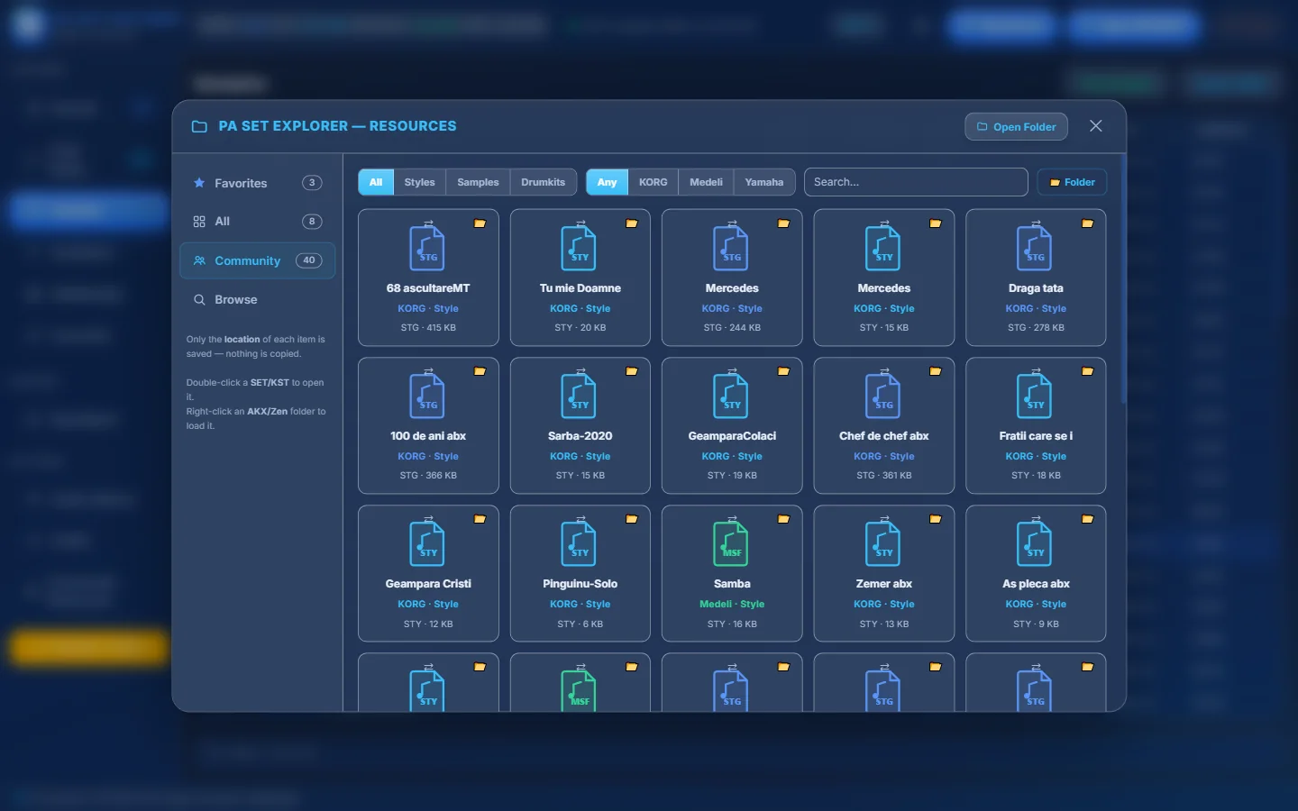Click folder badge on Fratii care se i card
Image resolution: width=1298 pixels, height=811 pixels.
(x=1087, y=371)
